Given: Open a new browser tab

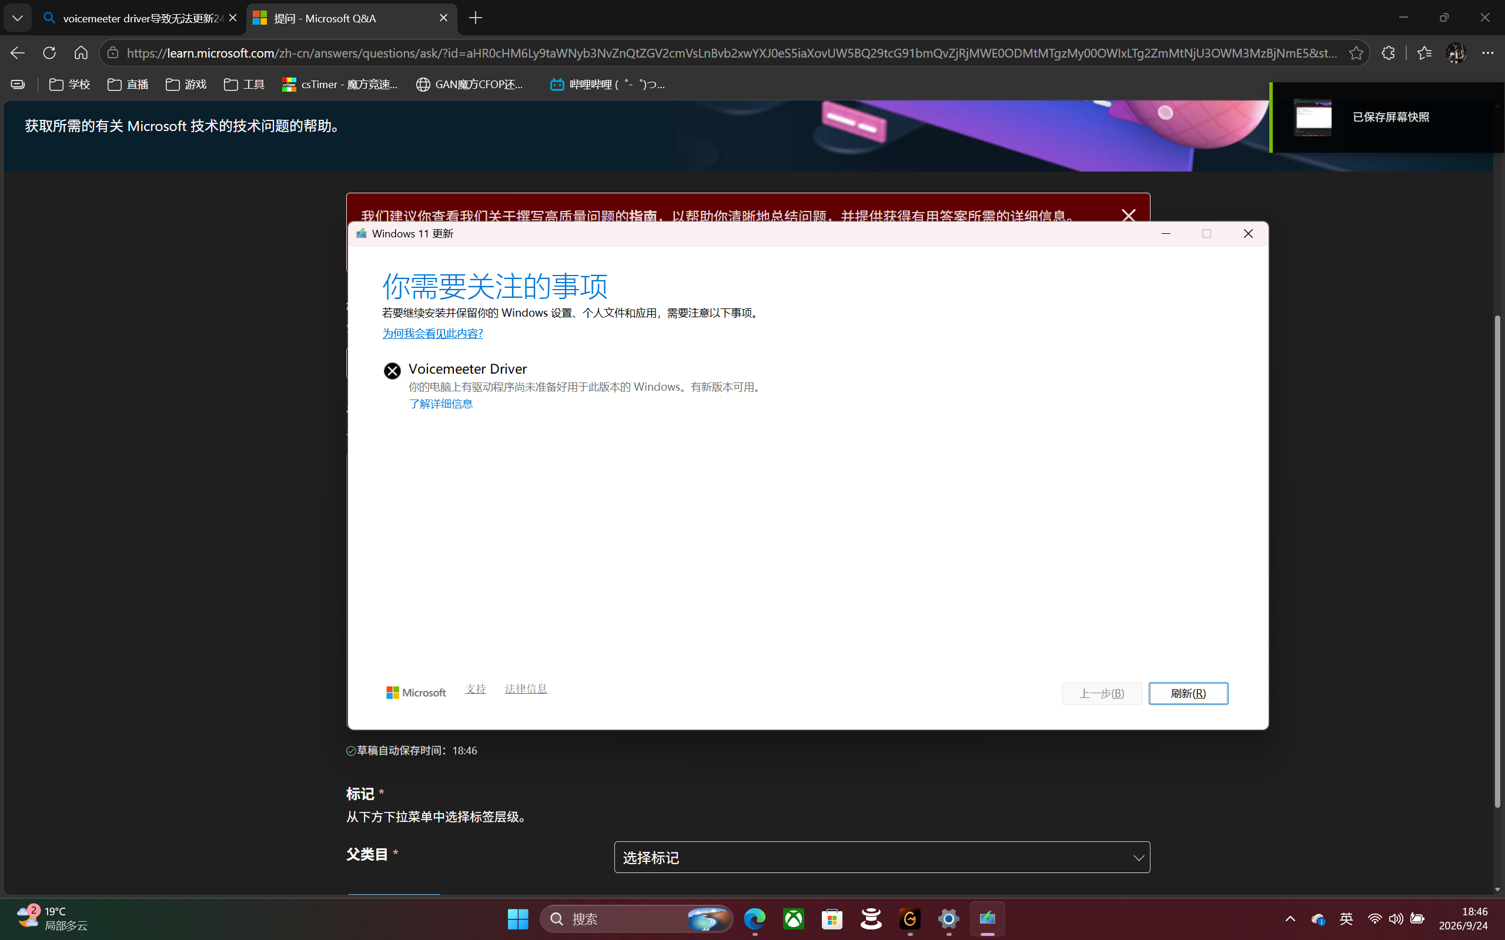Looking at the screenshot, I should 476,18.
